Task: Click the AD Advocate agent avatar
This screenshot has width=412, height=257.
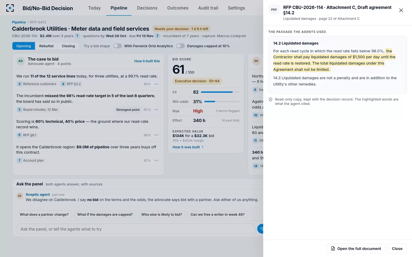Action: pyautogui.click(x=21, y=61)
